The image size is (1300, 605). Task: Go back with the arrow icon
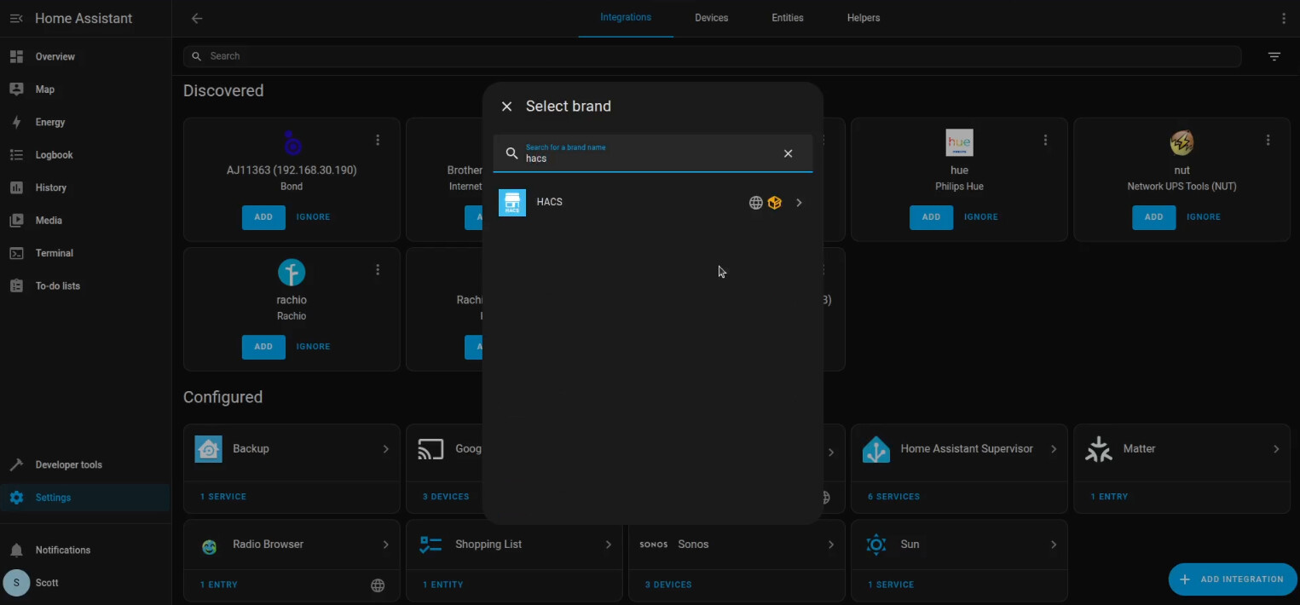197,18
